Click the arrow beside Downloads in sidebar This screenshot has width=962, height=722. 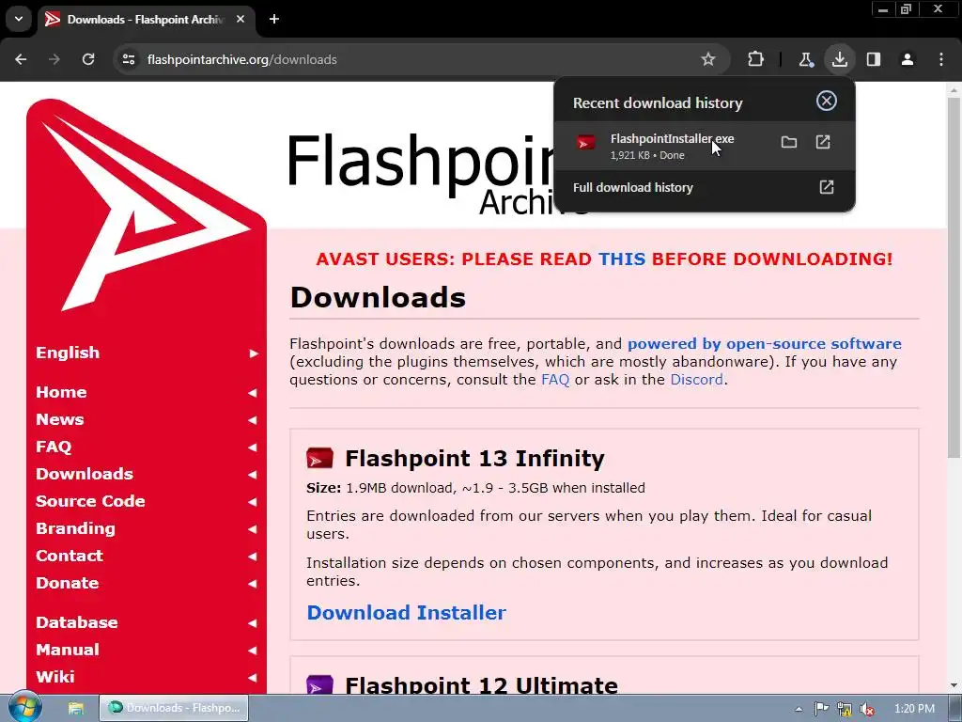pyautogui.click(x=252, y=475)
